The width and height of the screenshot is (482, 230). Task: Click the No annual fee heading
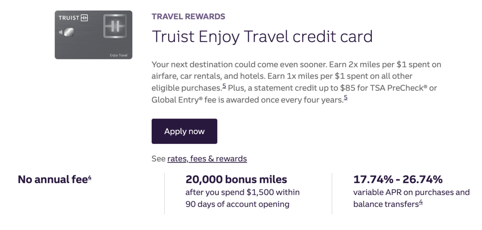click(x=53, y=180)
